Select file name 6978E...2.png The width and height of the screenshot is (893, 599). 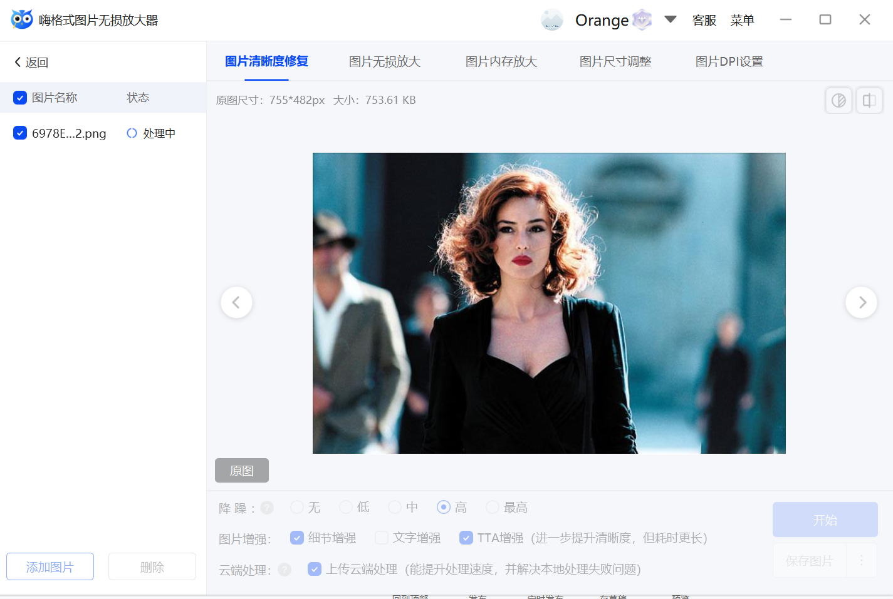(x=69, y=133)
